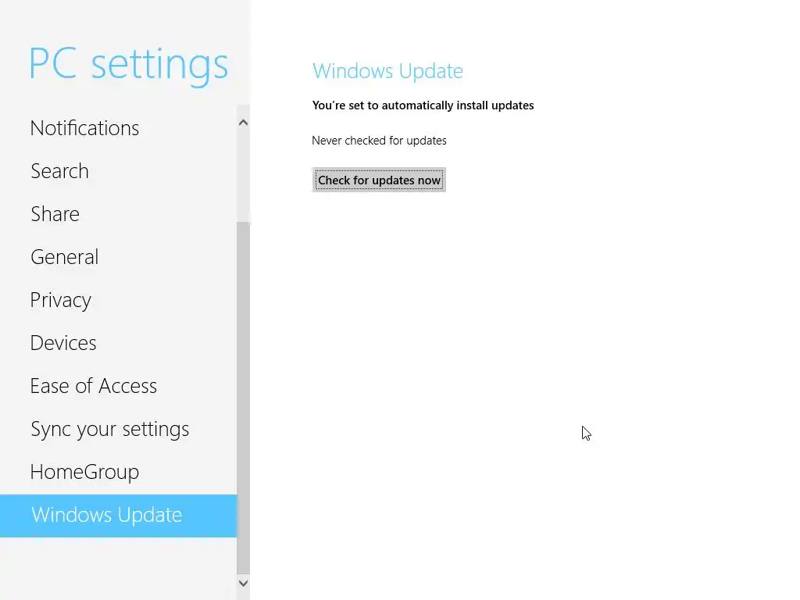
Task: Select the highlighted Windows Update item
Action: pyautogui.click(x=119, y=516)
